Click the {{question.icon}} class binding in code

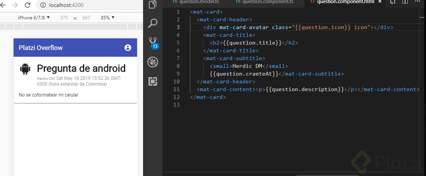pyautogui.click(x=323, y=27)
